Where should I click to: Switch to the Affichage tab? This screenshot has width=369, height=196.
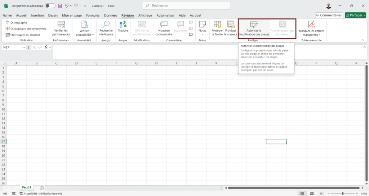click(x=145, y=15)
